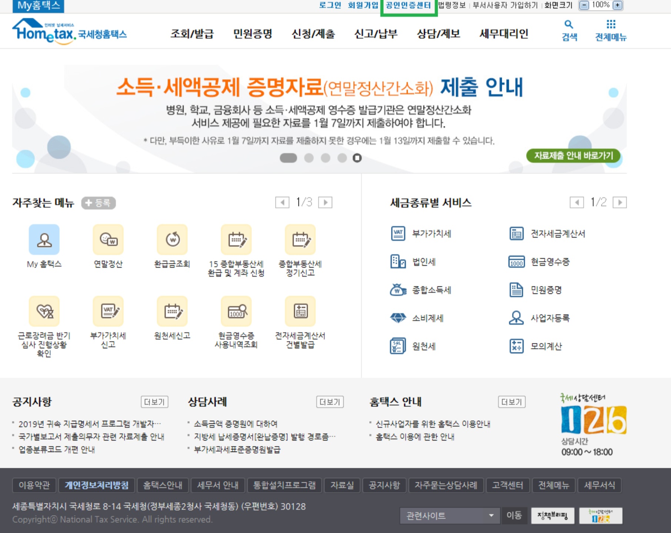Screen dimensions: 671x533
Task: Click the 모의계산 calculator icon
Action: coord(517,346)
